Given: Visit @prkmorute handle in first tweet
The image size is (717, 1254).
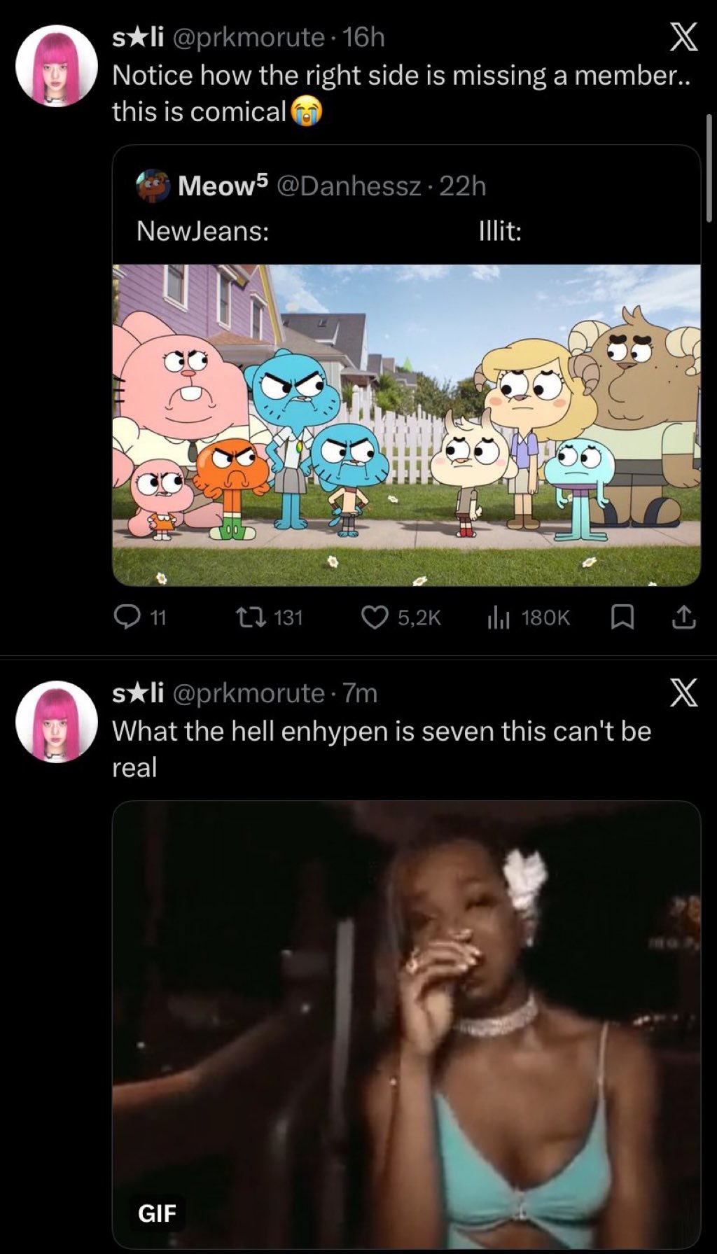Looking at the screenshot, I should click(248, 38).
